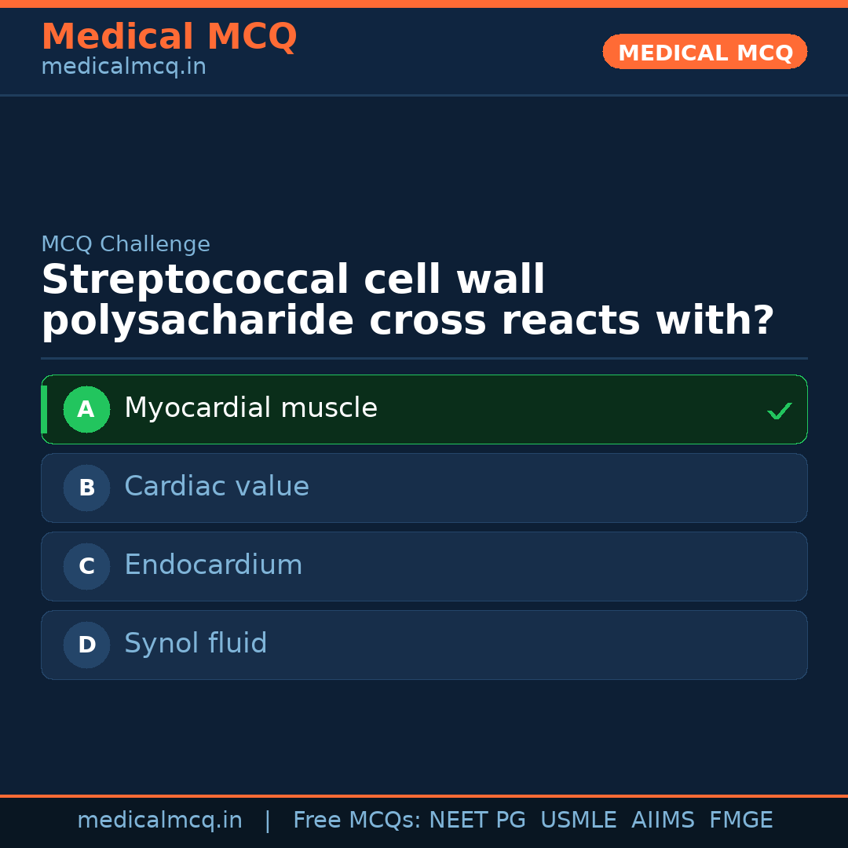848x848 pixels.
Task: Click the orange MEDICAL MCQ badge
Action: tap(704, 53)
